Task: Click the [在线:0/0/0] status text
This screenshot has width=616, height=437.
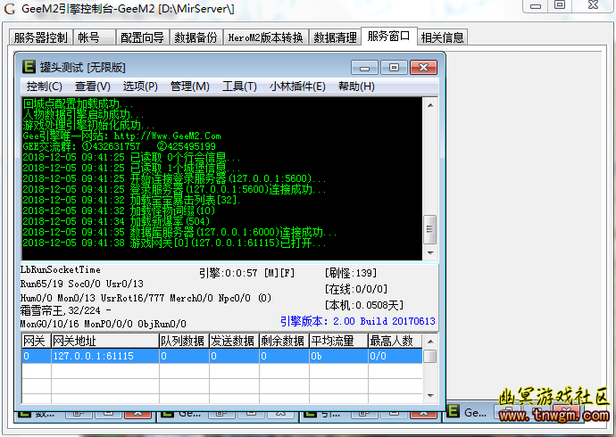Action: (356, 289)
